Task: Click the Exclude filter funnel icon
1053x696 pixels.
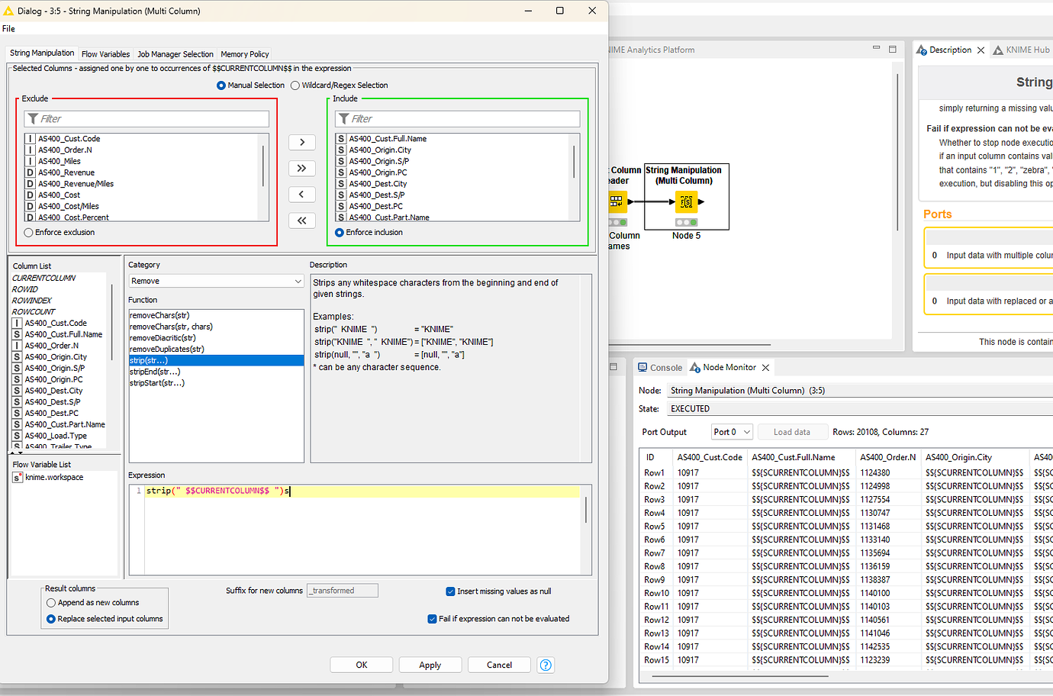Action: click(x=33, y=119)
